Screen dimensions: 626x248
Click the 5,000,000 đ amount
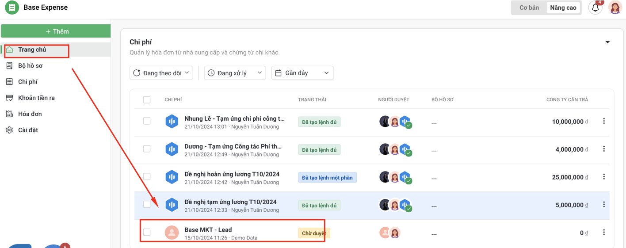(x=572, y=205)
